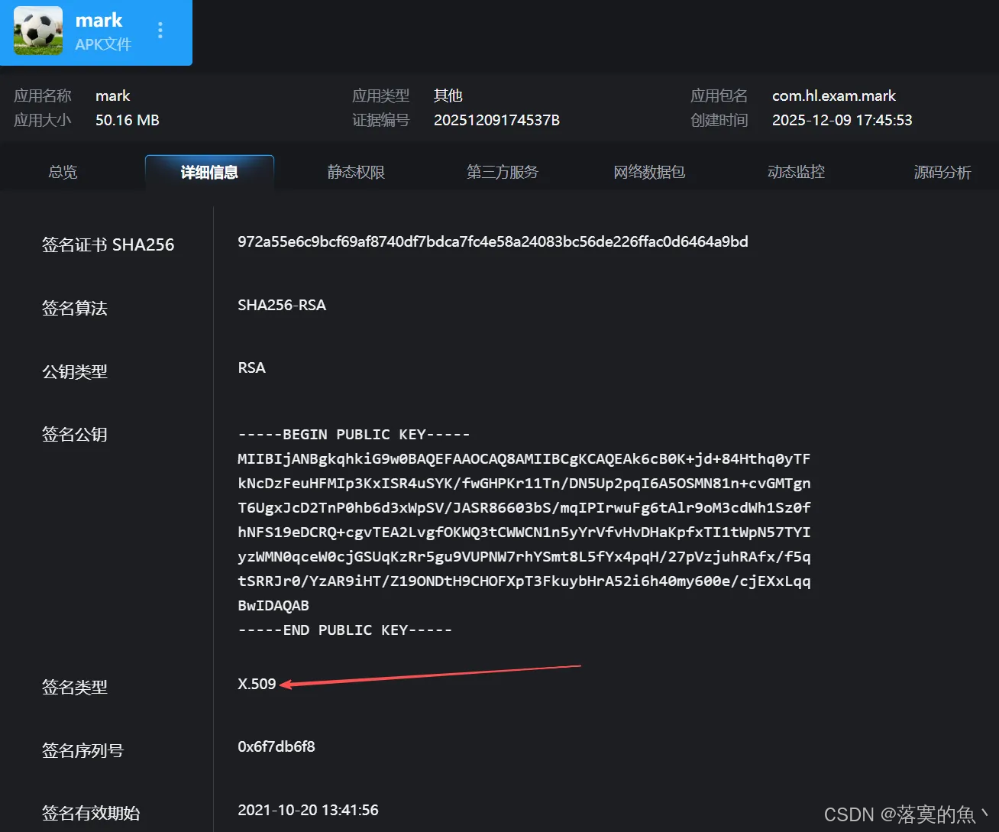This screenshot has height=832, width=999.
Task: Click the 签名算法 label
Action: 74,308
